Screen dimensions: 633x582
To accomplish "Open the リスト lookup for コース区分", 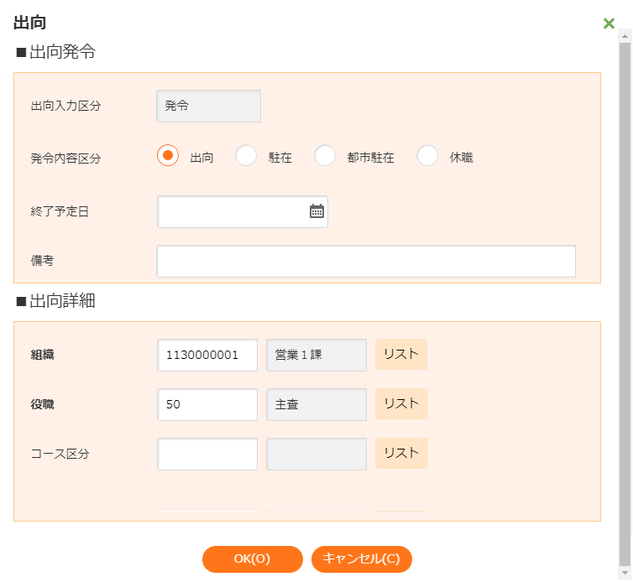I will [401, 454].
